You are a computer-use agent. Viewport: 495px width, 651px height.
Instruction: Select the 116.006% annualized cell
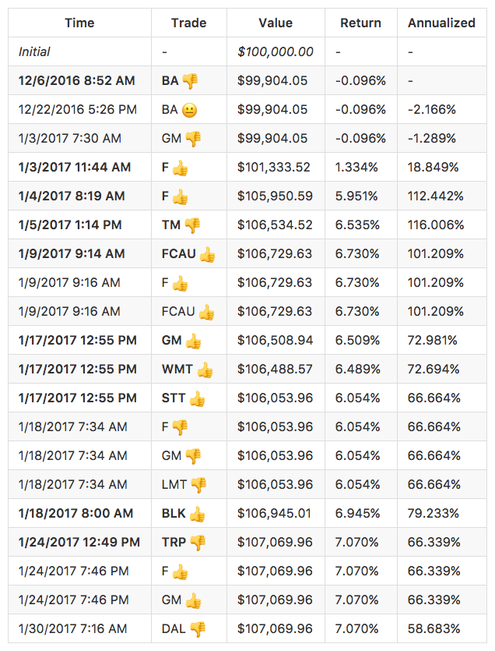pos(436,225)
